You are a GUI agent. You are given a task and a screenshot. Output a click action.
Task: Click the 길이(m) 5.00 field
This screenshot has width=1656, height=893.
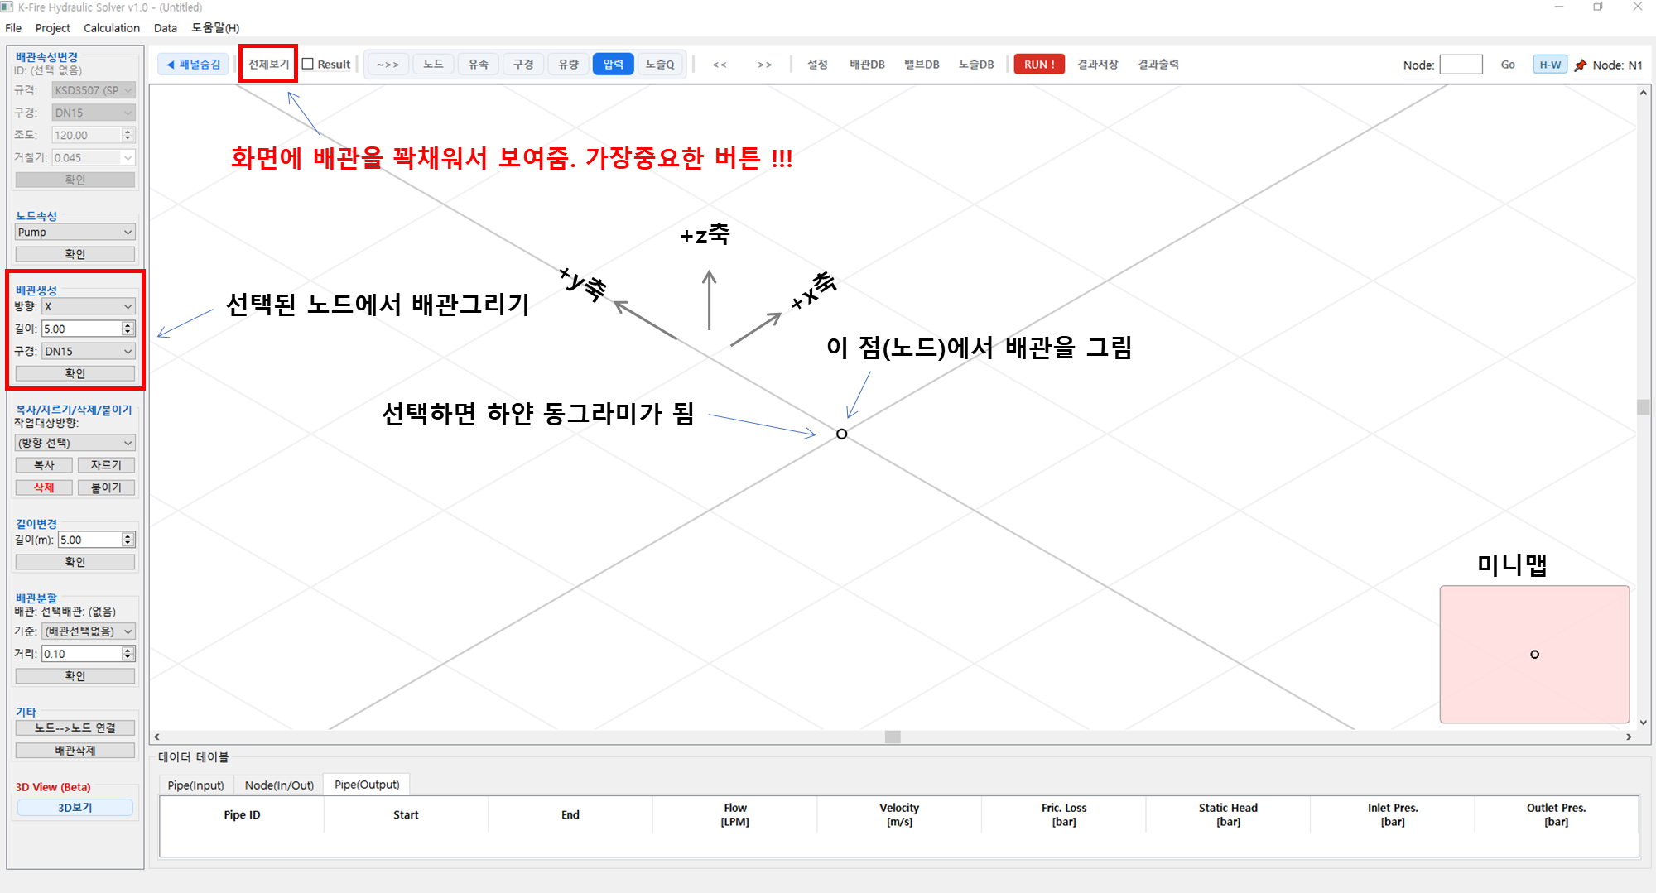[89, 540]
